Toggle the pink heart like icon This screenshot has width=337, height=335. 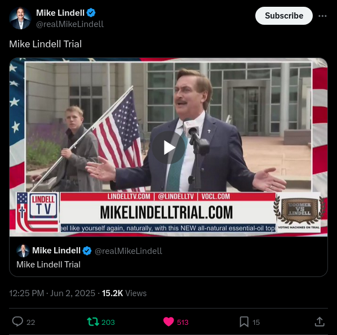[168, 322]
